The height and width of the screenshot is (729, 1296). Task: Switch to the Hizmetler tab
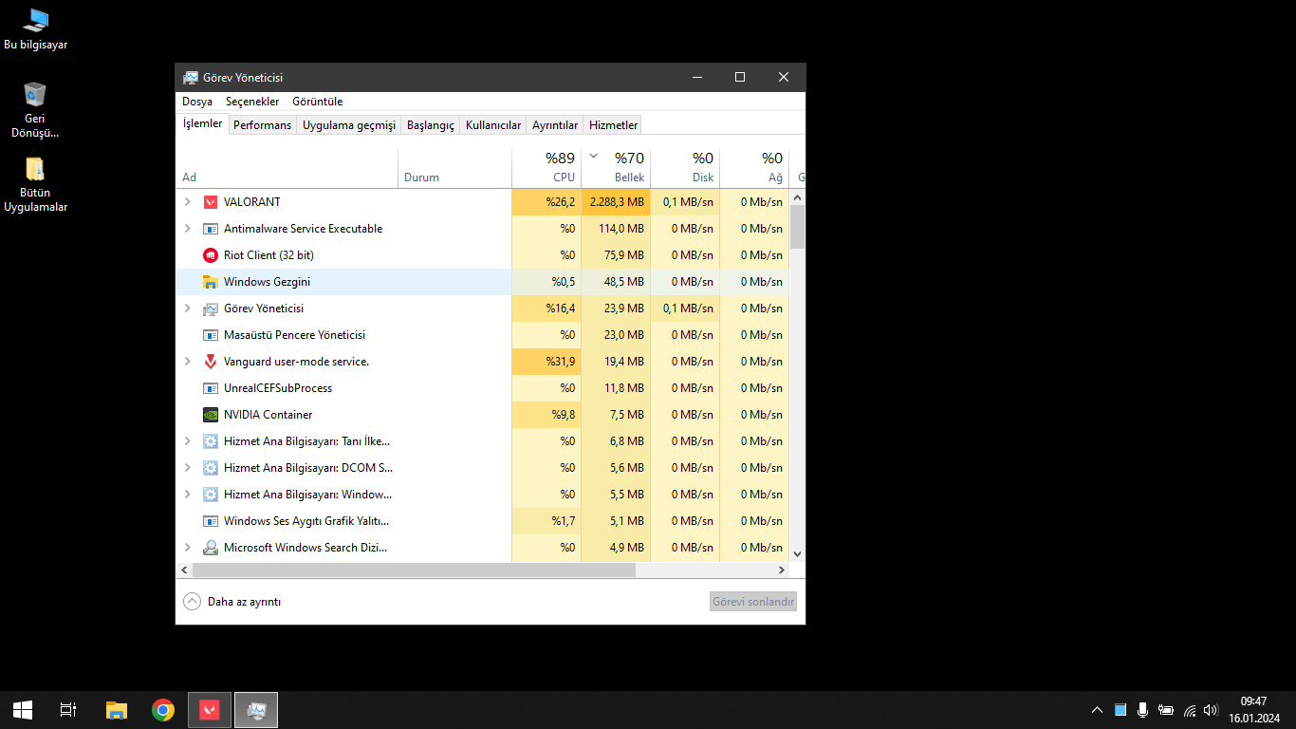point(613,125)
